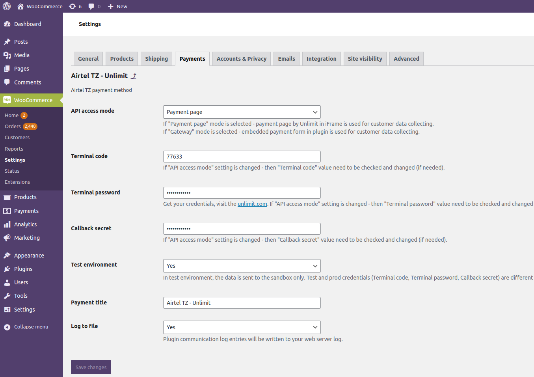Image resolution: width=534 pixels, height=377 pixels.
Task: Open Dashboard via its gauge icon
Action: [x=7, y=24]
